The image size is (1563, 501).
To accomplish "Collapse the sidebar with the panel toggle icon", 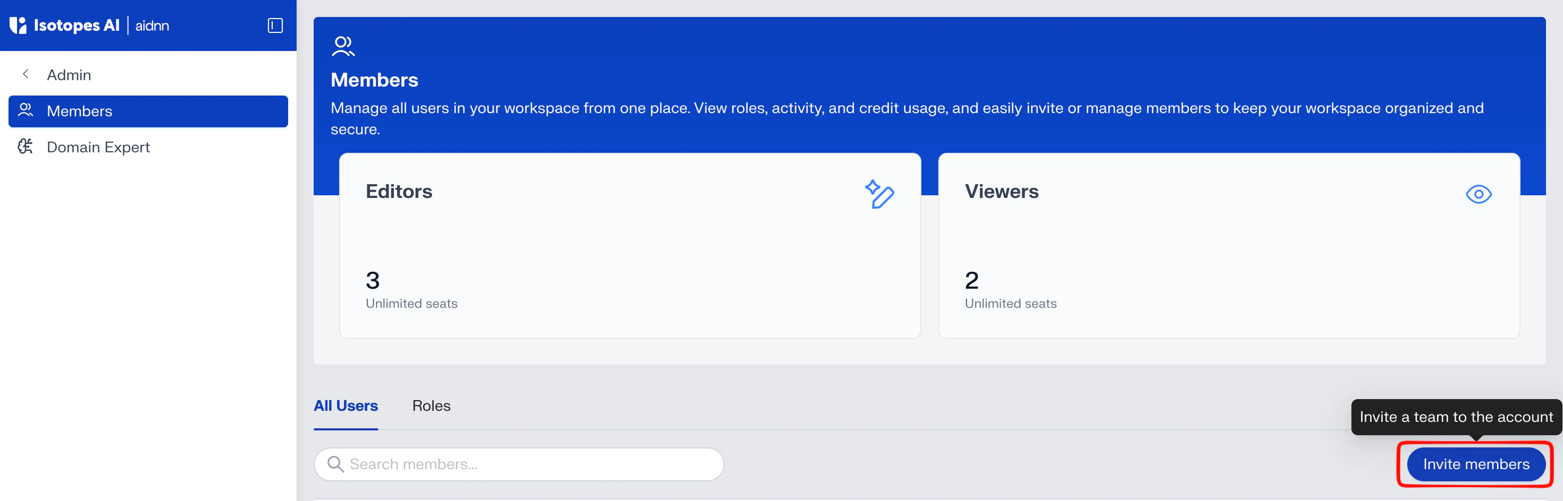I will tap(275, 25).
